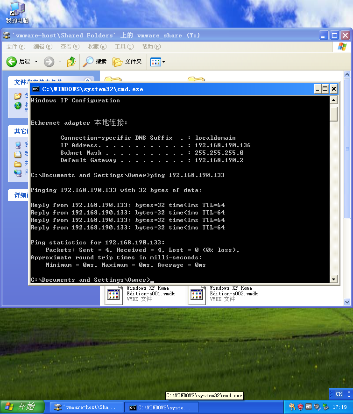Select the Edition-s002.vmdk file icon
This screenshot has width=353, height=414.
click(x=197, y=295)
